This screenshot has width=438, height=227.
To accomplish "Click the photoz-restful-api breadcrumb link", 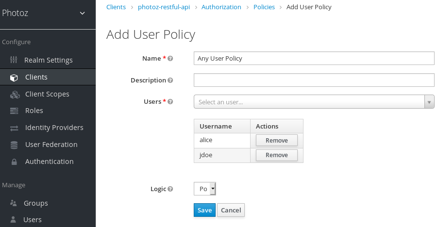I will pyautogui.click(x=163, y=7).
